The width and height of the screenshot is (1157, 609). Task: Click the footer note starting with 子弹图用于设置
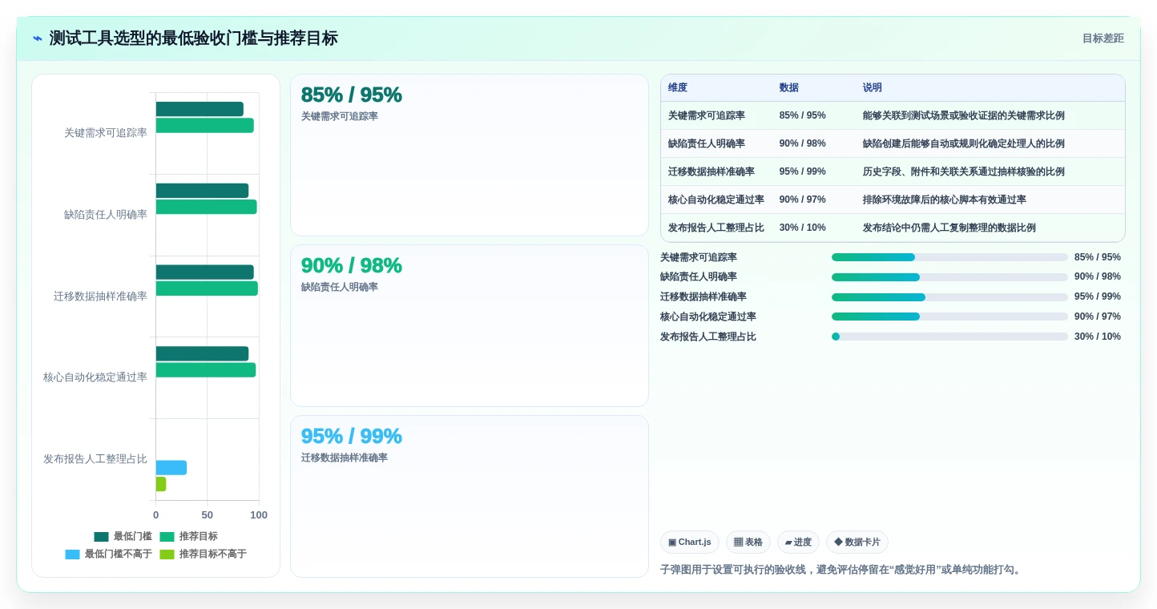pyautogui.click(x=842, y=570)
